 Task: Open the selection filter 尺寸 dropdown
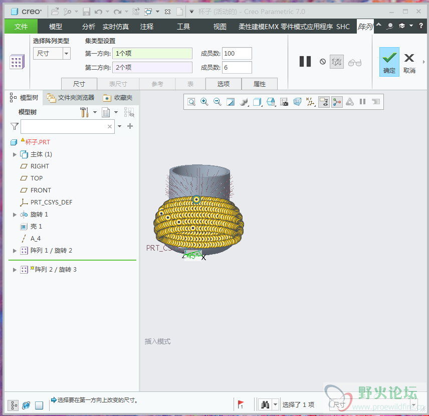point(414,404)
